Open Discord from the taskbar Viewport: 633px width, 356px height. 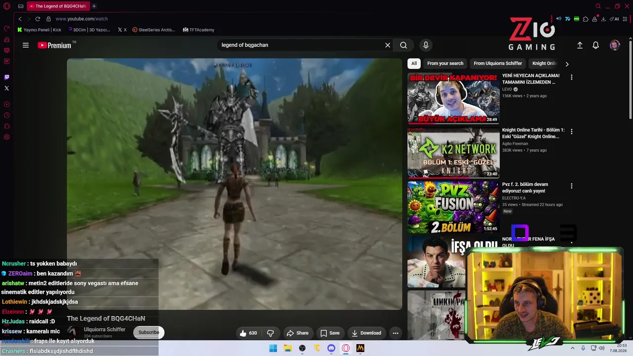point(331,348)
